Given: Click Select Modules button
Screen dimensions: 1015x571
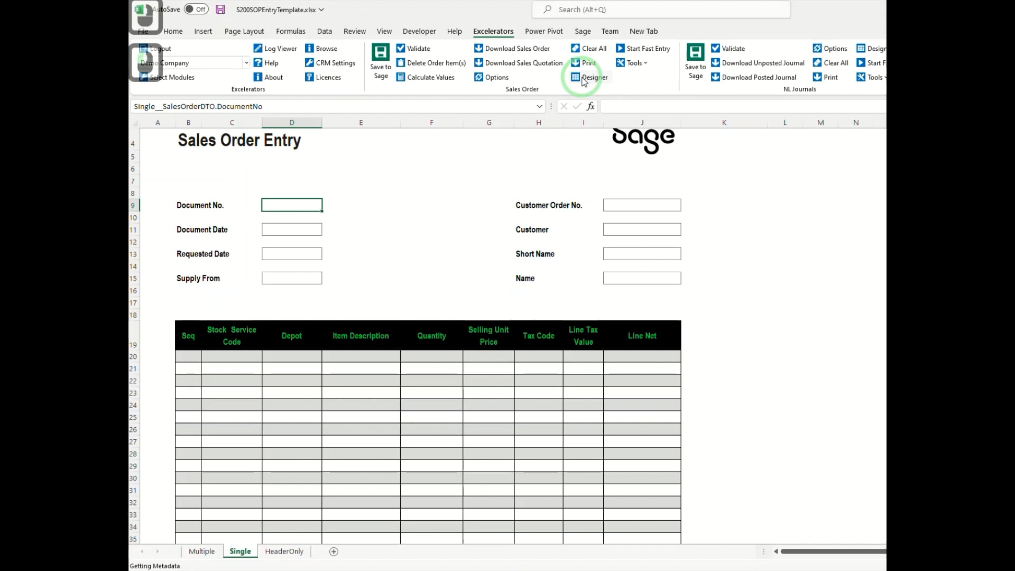Looking at the screenshot, I should [x=167, y=77].
